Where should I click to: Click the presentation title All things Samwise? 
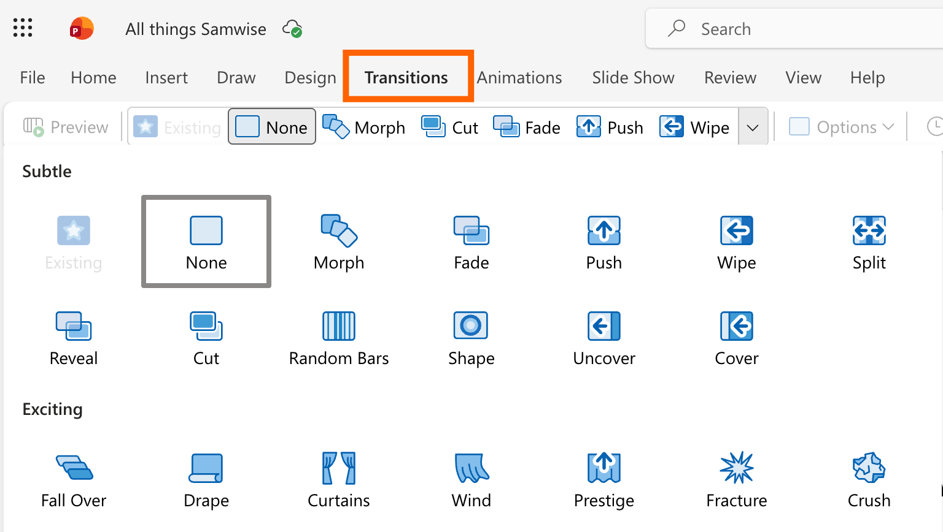(196, 29)
